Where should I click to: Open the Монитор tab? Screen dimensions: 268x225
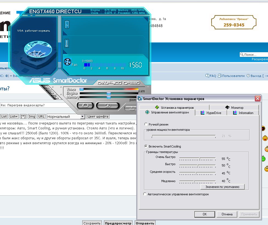click(234, 107)
